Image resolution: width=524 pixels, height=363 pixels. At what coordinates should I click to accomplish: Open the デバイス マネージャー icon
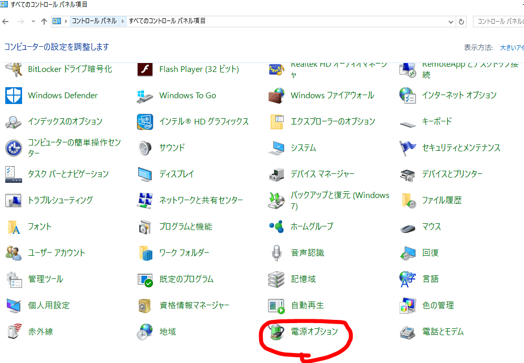[x=276, y=174]
